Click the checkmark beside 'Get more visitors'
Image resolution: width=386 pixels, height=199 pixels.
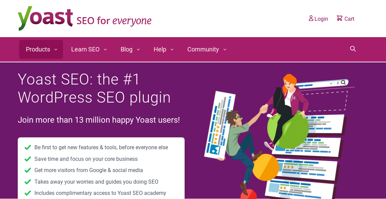28,170
